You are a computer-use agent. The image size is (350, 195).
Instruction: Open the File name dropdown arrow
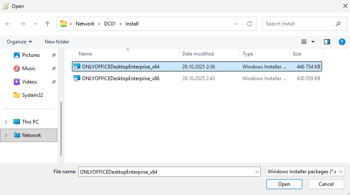click(x=257, y=172)
